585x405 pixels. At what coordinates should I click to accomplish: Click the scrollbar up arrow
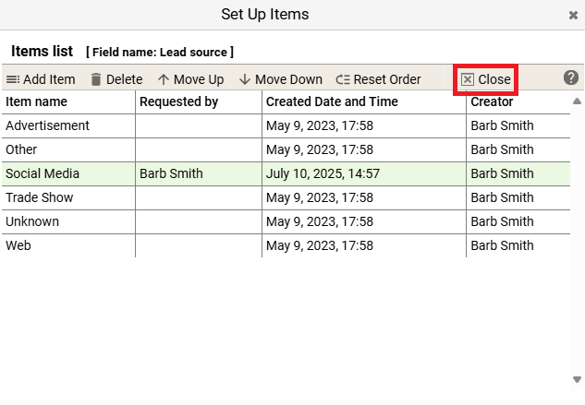point(577,101)
